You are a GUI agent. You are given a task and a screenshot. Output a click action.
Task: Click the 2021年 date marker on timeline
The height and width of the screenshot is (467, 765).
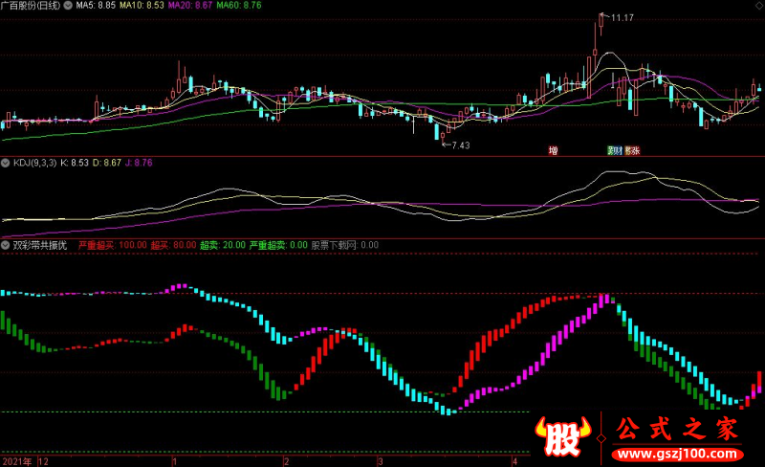tap(17, 461)
